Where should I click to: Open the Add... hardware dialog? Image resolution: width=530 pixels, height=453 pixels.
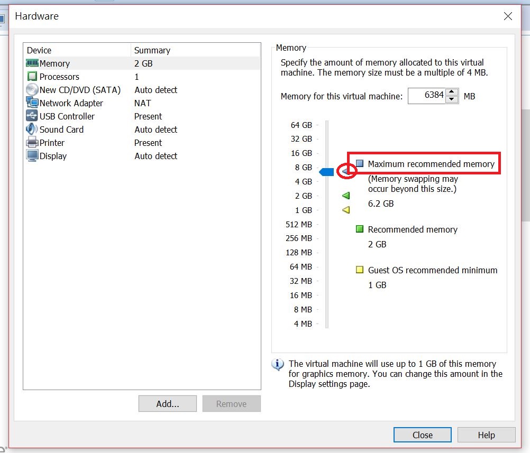tap(167, 404)
